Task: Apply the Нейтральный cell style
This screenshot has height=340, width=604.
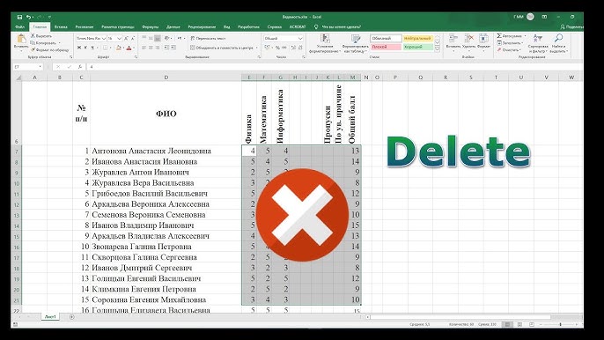Action: coord(418,38)
